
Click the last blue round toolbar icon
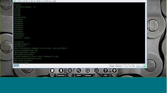coord(55,1)
